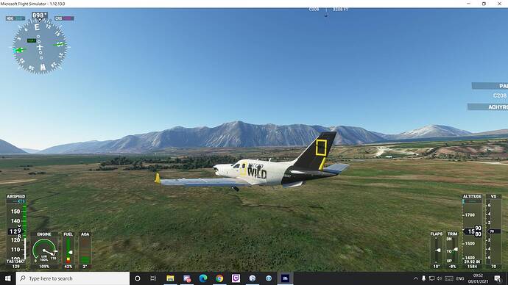Restore down the Flight Simulator window
This screenshot has width=508, height=285.
point(484,4)
